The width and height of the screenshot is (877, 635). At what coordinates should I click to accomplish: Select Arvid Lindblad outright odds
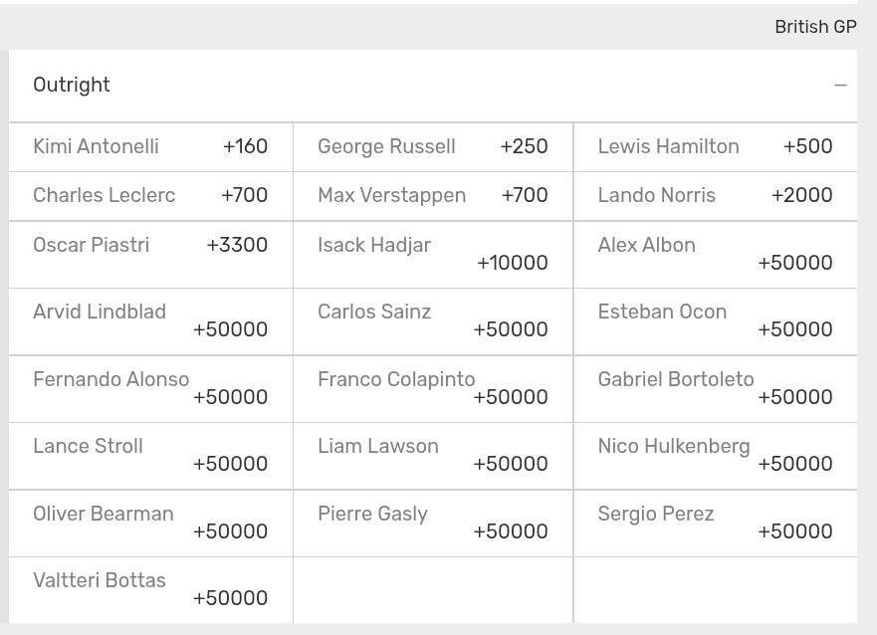[x=151, y=321]
